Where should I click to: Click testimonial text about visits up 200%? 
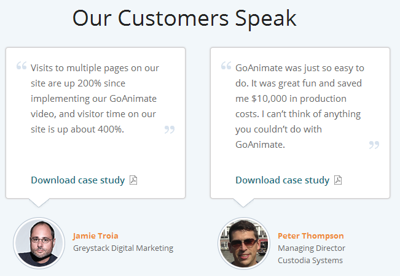(92, 98)
